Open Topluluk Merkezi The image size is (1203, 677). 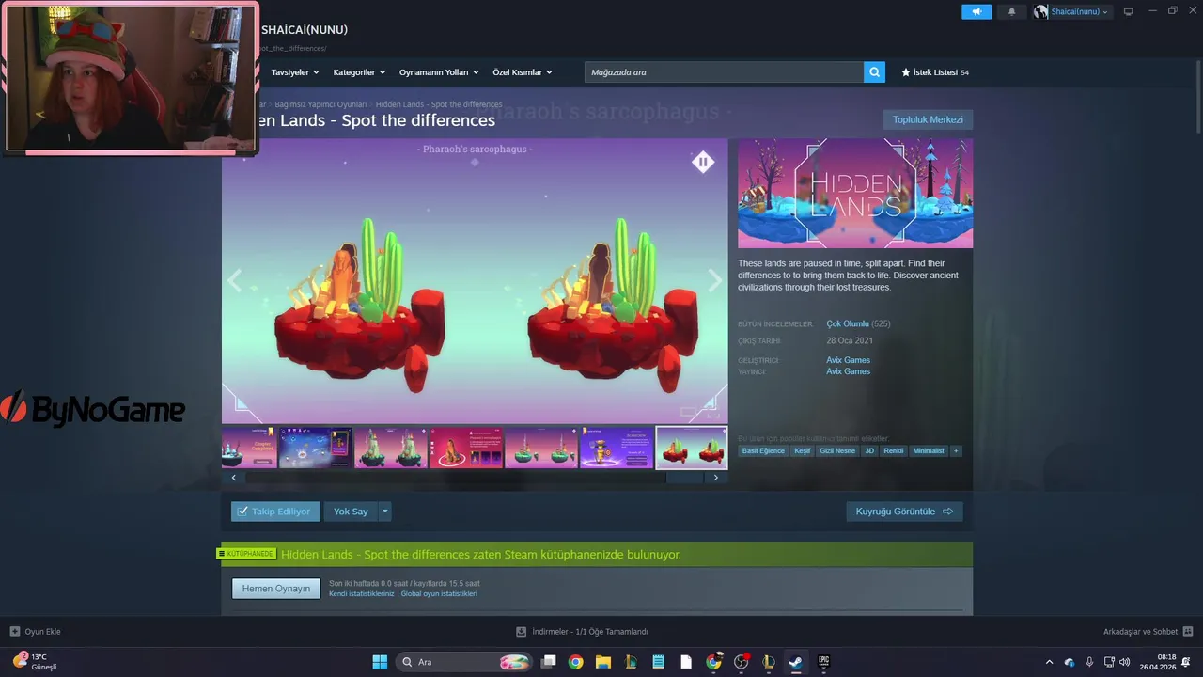[x=928, y=119]
